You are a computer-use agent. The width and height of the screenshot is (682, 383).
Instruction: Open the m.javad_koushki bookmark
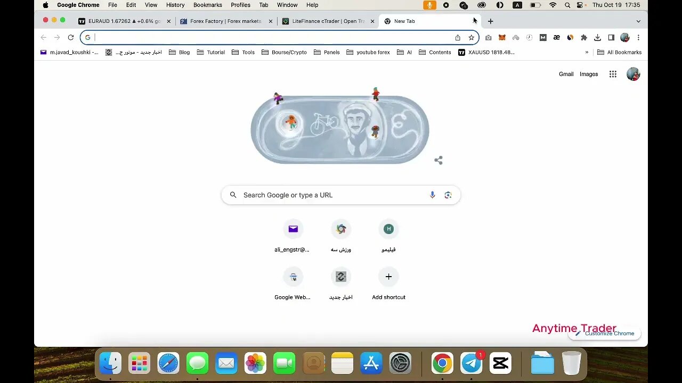[x=69, y=53]
